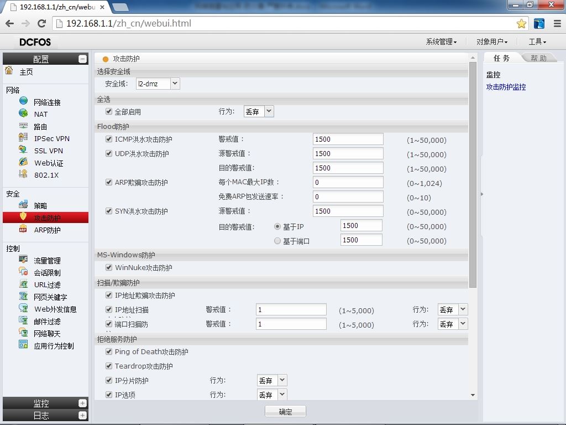Open the 攻击防护监控 link

click(506, 87)
